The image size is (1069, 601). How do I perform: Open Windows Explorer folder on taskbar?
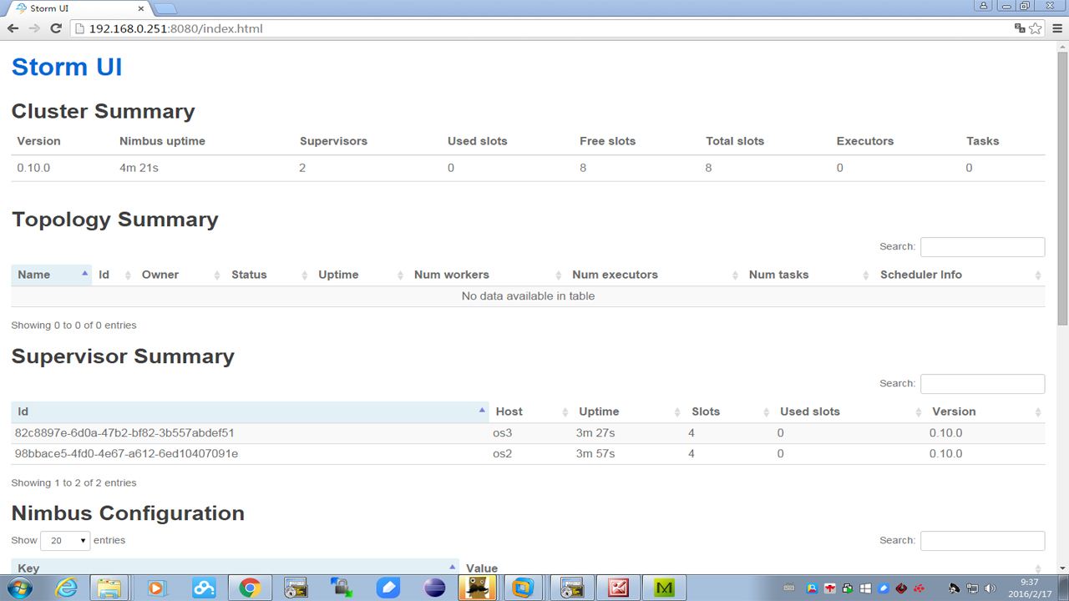coord(109,588)
